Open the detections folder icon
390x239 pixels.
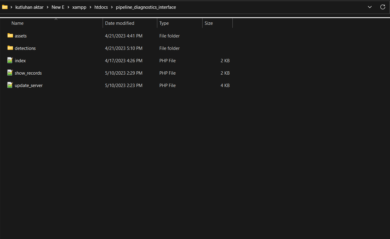point(10,48)
